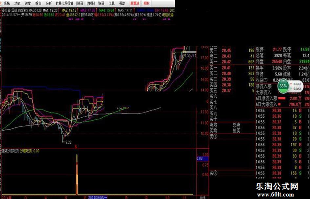Viewport: 310px width, 199px height.
Task: Click the highlighted date 2014/06/09/一 on time axis
Action: [98, 197]
